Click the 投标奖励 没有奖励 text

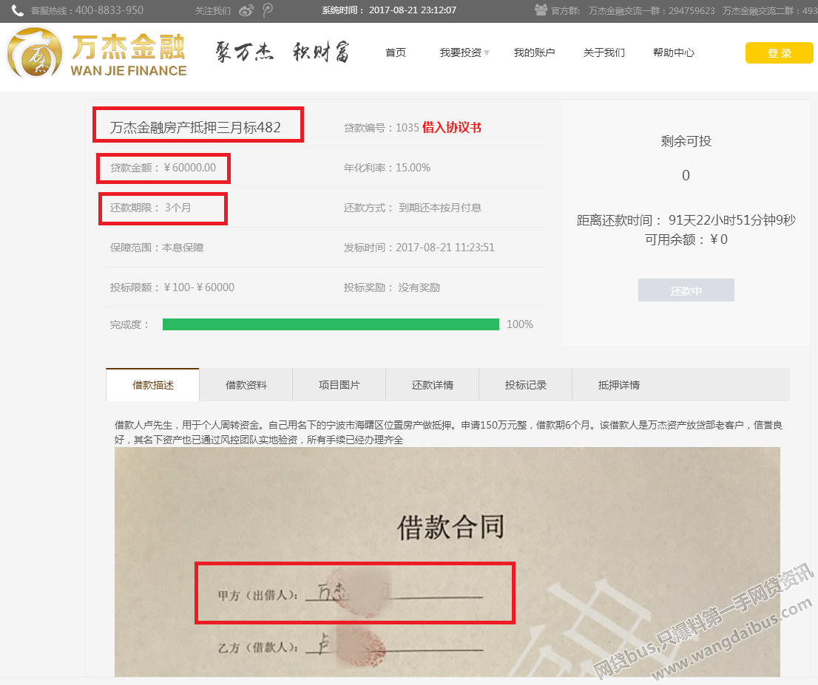[392, 287]
